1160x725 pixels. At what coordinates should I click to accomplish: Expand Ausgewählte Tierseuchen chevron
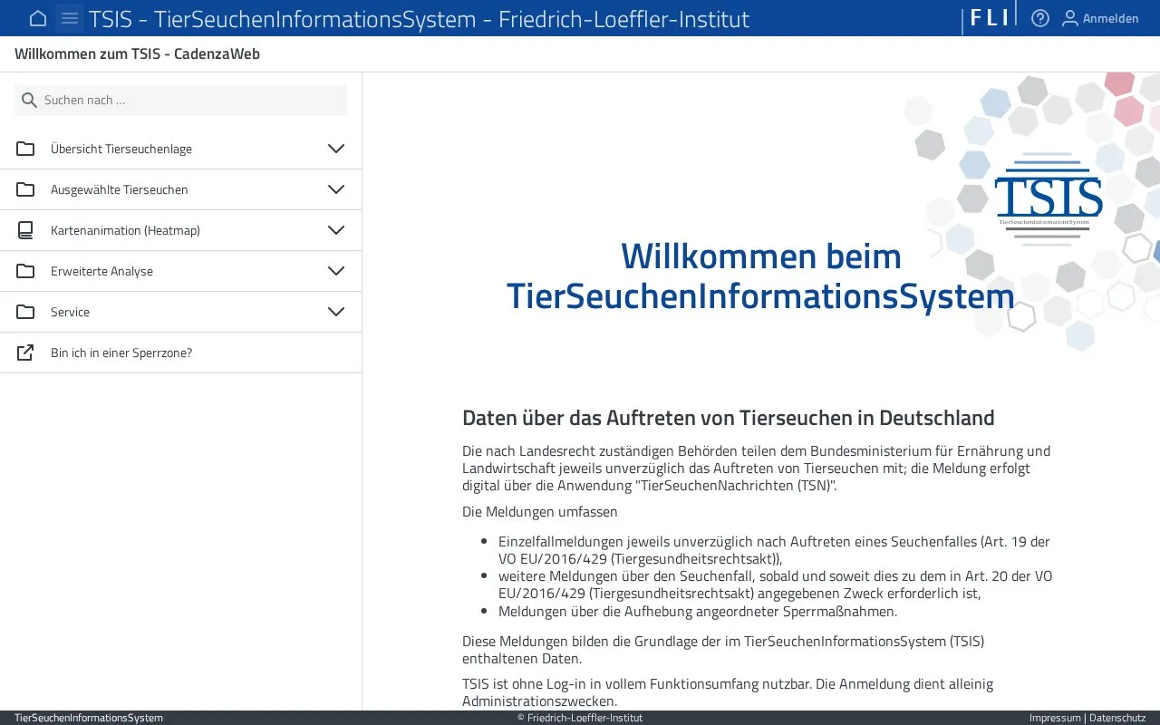336,189
